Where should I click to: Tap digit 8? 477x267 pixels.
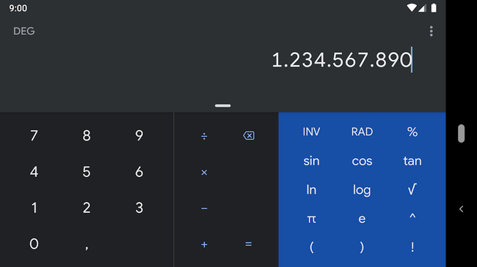[87, 135]
